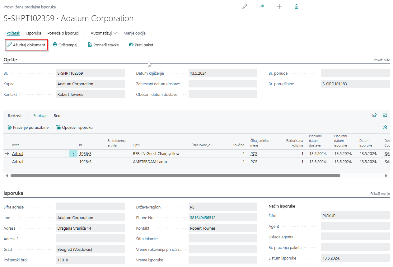Click the plus icon to create new
Viewport: 393px width, 267px height.
coord(279,7)
